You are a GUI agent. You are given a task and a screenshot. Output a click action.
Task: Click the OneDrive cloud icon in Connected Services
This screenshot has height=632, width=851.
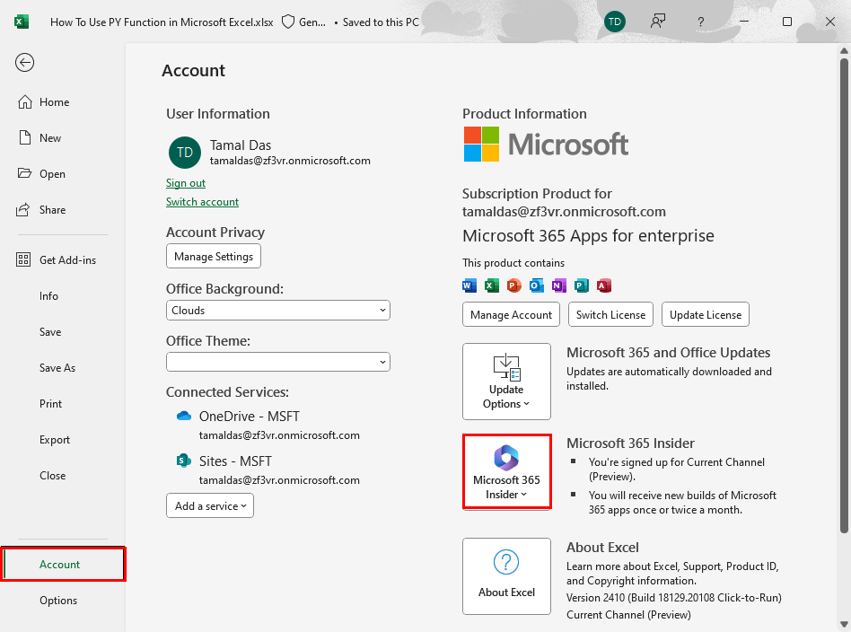(x=184, y=416)
